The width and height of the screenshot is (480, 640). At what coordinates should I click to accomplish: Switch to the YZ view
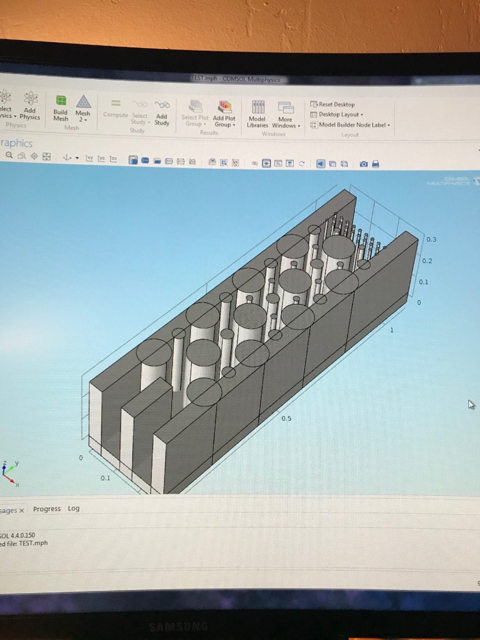102,158
